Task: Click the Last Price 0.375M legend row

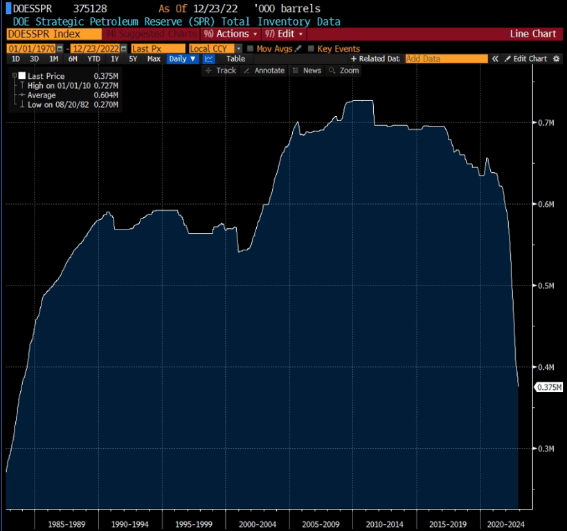Action: pyautogui.click(x=69, y=76)
